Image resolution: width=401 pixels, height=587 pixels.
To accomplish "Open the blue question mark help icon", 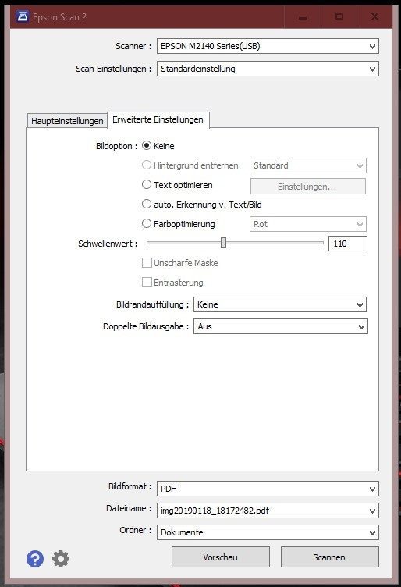I will [x=35, y=559].
